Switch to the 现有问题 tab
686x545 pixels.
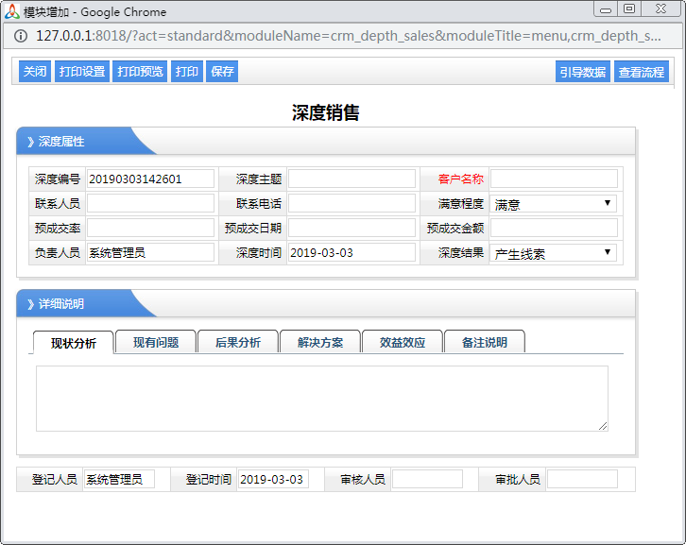click(x=156, y=343)
